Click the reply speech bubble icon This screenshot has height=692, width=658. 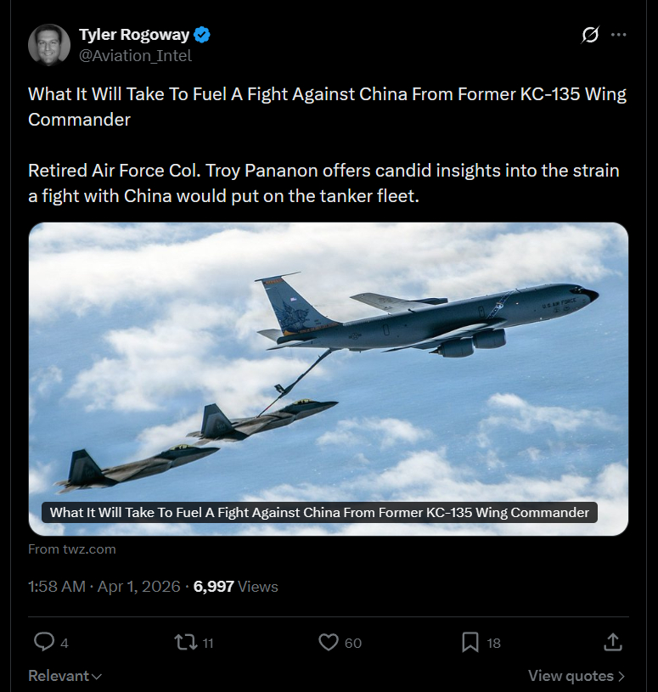(44, 642)
